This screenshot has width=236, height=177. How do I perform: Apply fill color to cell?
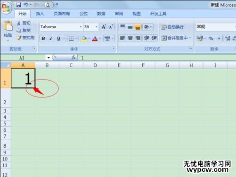pyautogui.click(x=84, y=39)
